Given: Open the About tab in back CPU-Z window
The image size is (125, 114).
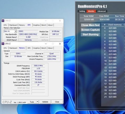Looking at the screenshot, I should click(50, 25).
